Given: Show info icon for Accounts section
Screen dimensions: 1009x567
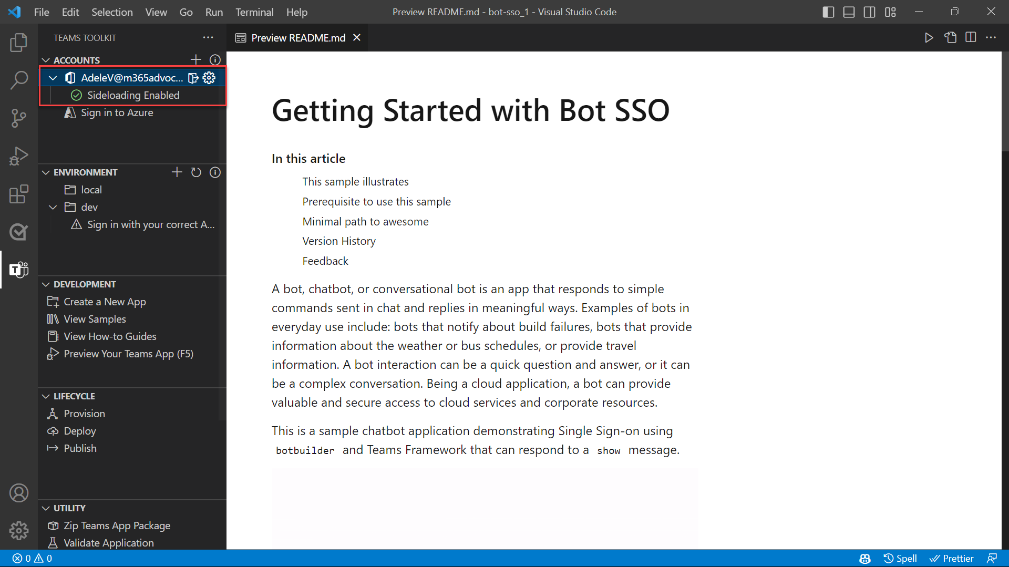Looking at the screenshot, I should click(215, 60).
